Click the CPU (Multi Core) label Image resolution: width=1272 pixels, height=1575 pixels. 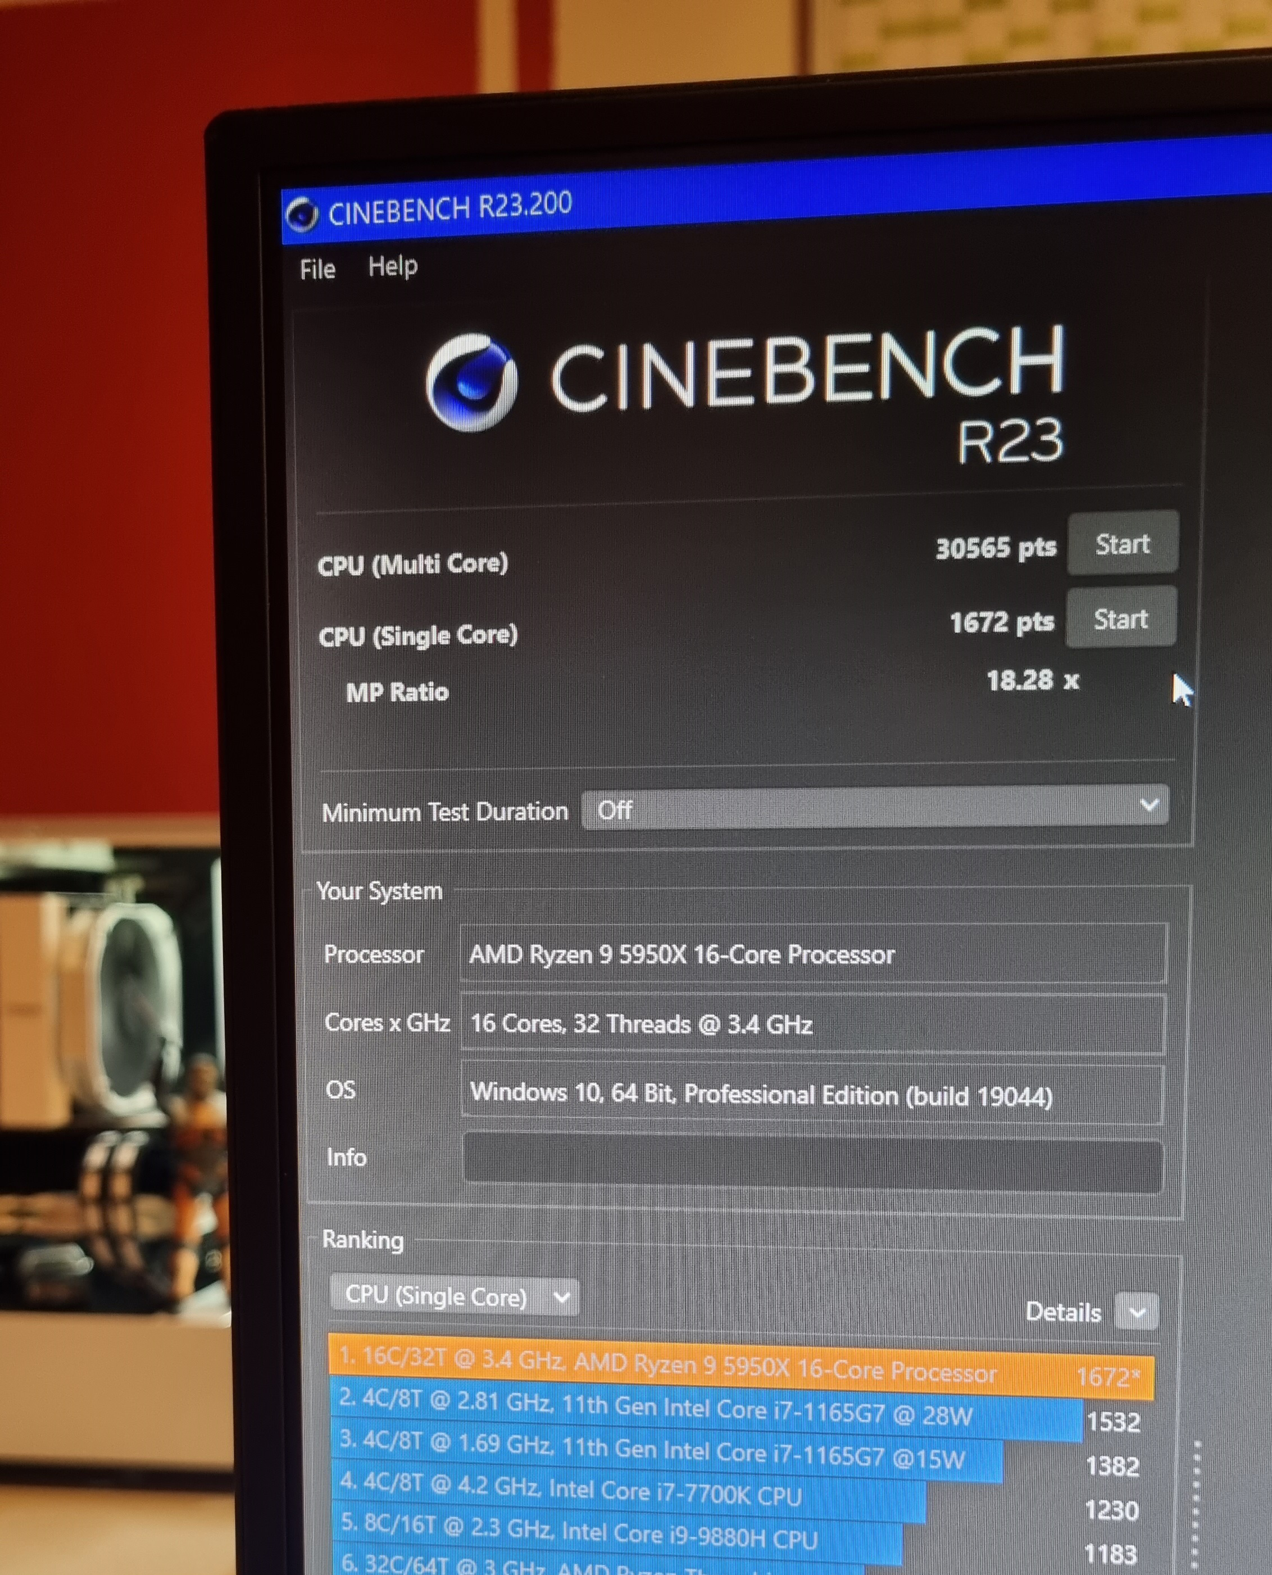[412, 564]
